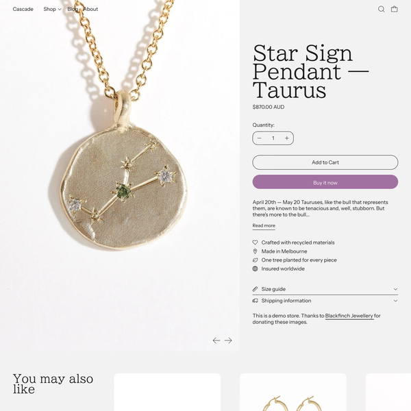Click the ruler icon beside Size guide
The width and height of the screenshot is (411, 411).
coord(255,289)
